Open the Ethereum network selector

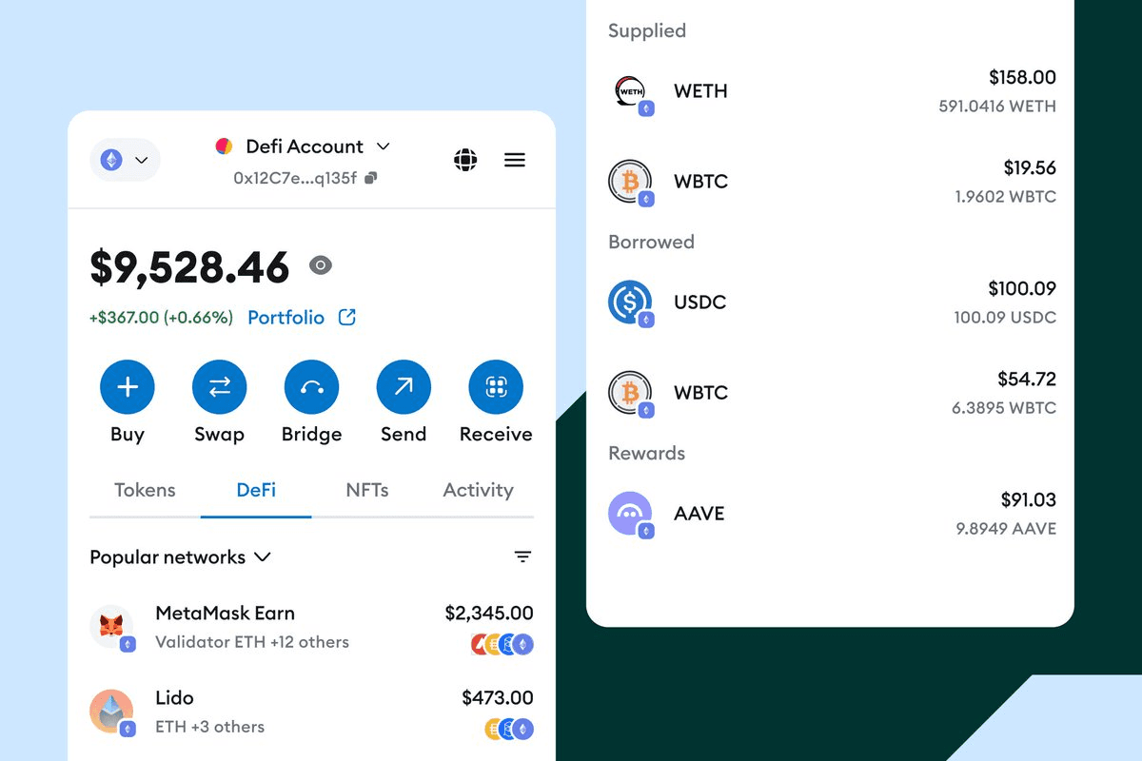click(126, 160)
